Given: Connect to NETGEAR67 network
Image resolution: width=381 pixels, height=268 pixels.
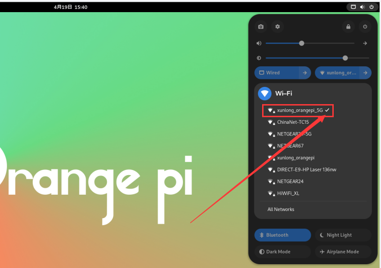Looking at the screenshot, I should 314,146.
